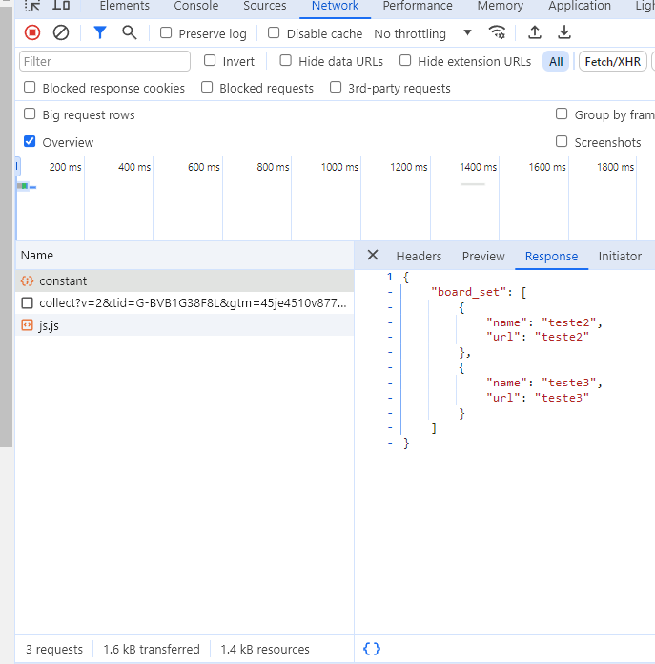This screenshot has height=664, width=655.
Task: Open network conditions wifi icon
Action: 497,32
